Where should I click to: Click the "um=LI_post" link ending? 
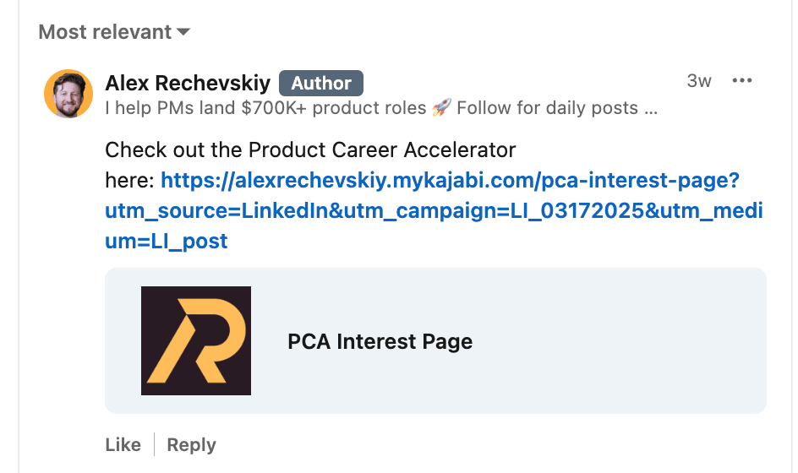pos(167,241)
